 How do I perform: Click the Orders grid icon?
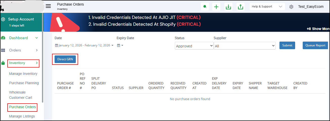click(x=3, y=50)
